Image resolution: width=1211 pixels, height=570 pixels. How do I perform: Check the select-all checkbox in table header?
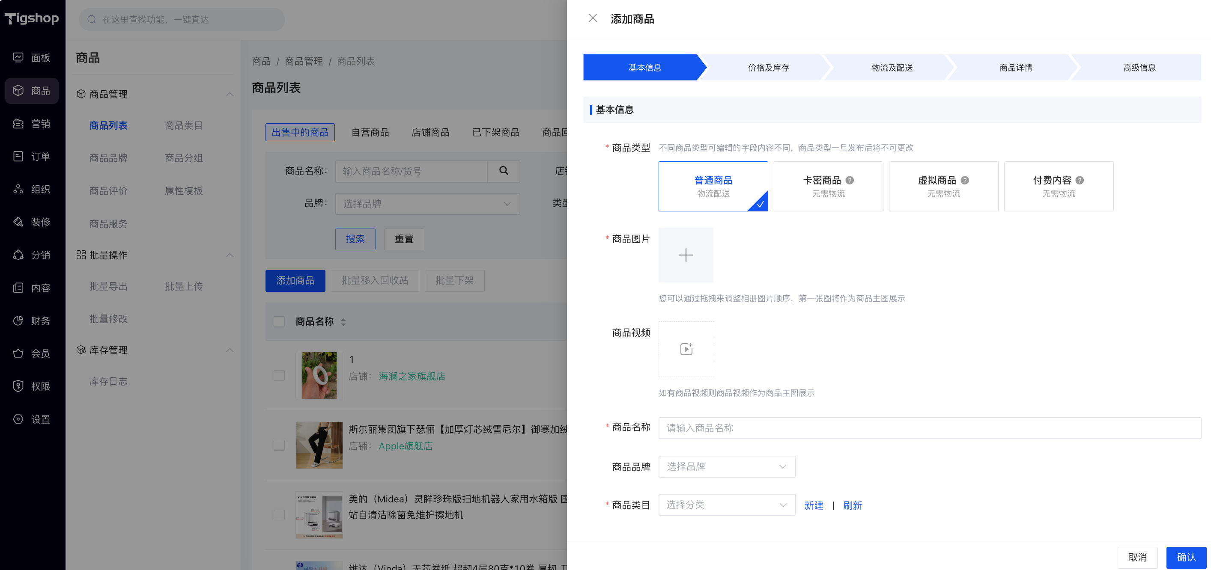pyautogui.click(x=279, y=321)
